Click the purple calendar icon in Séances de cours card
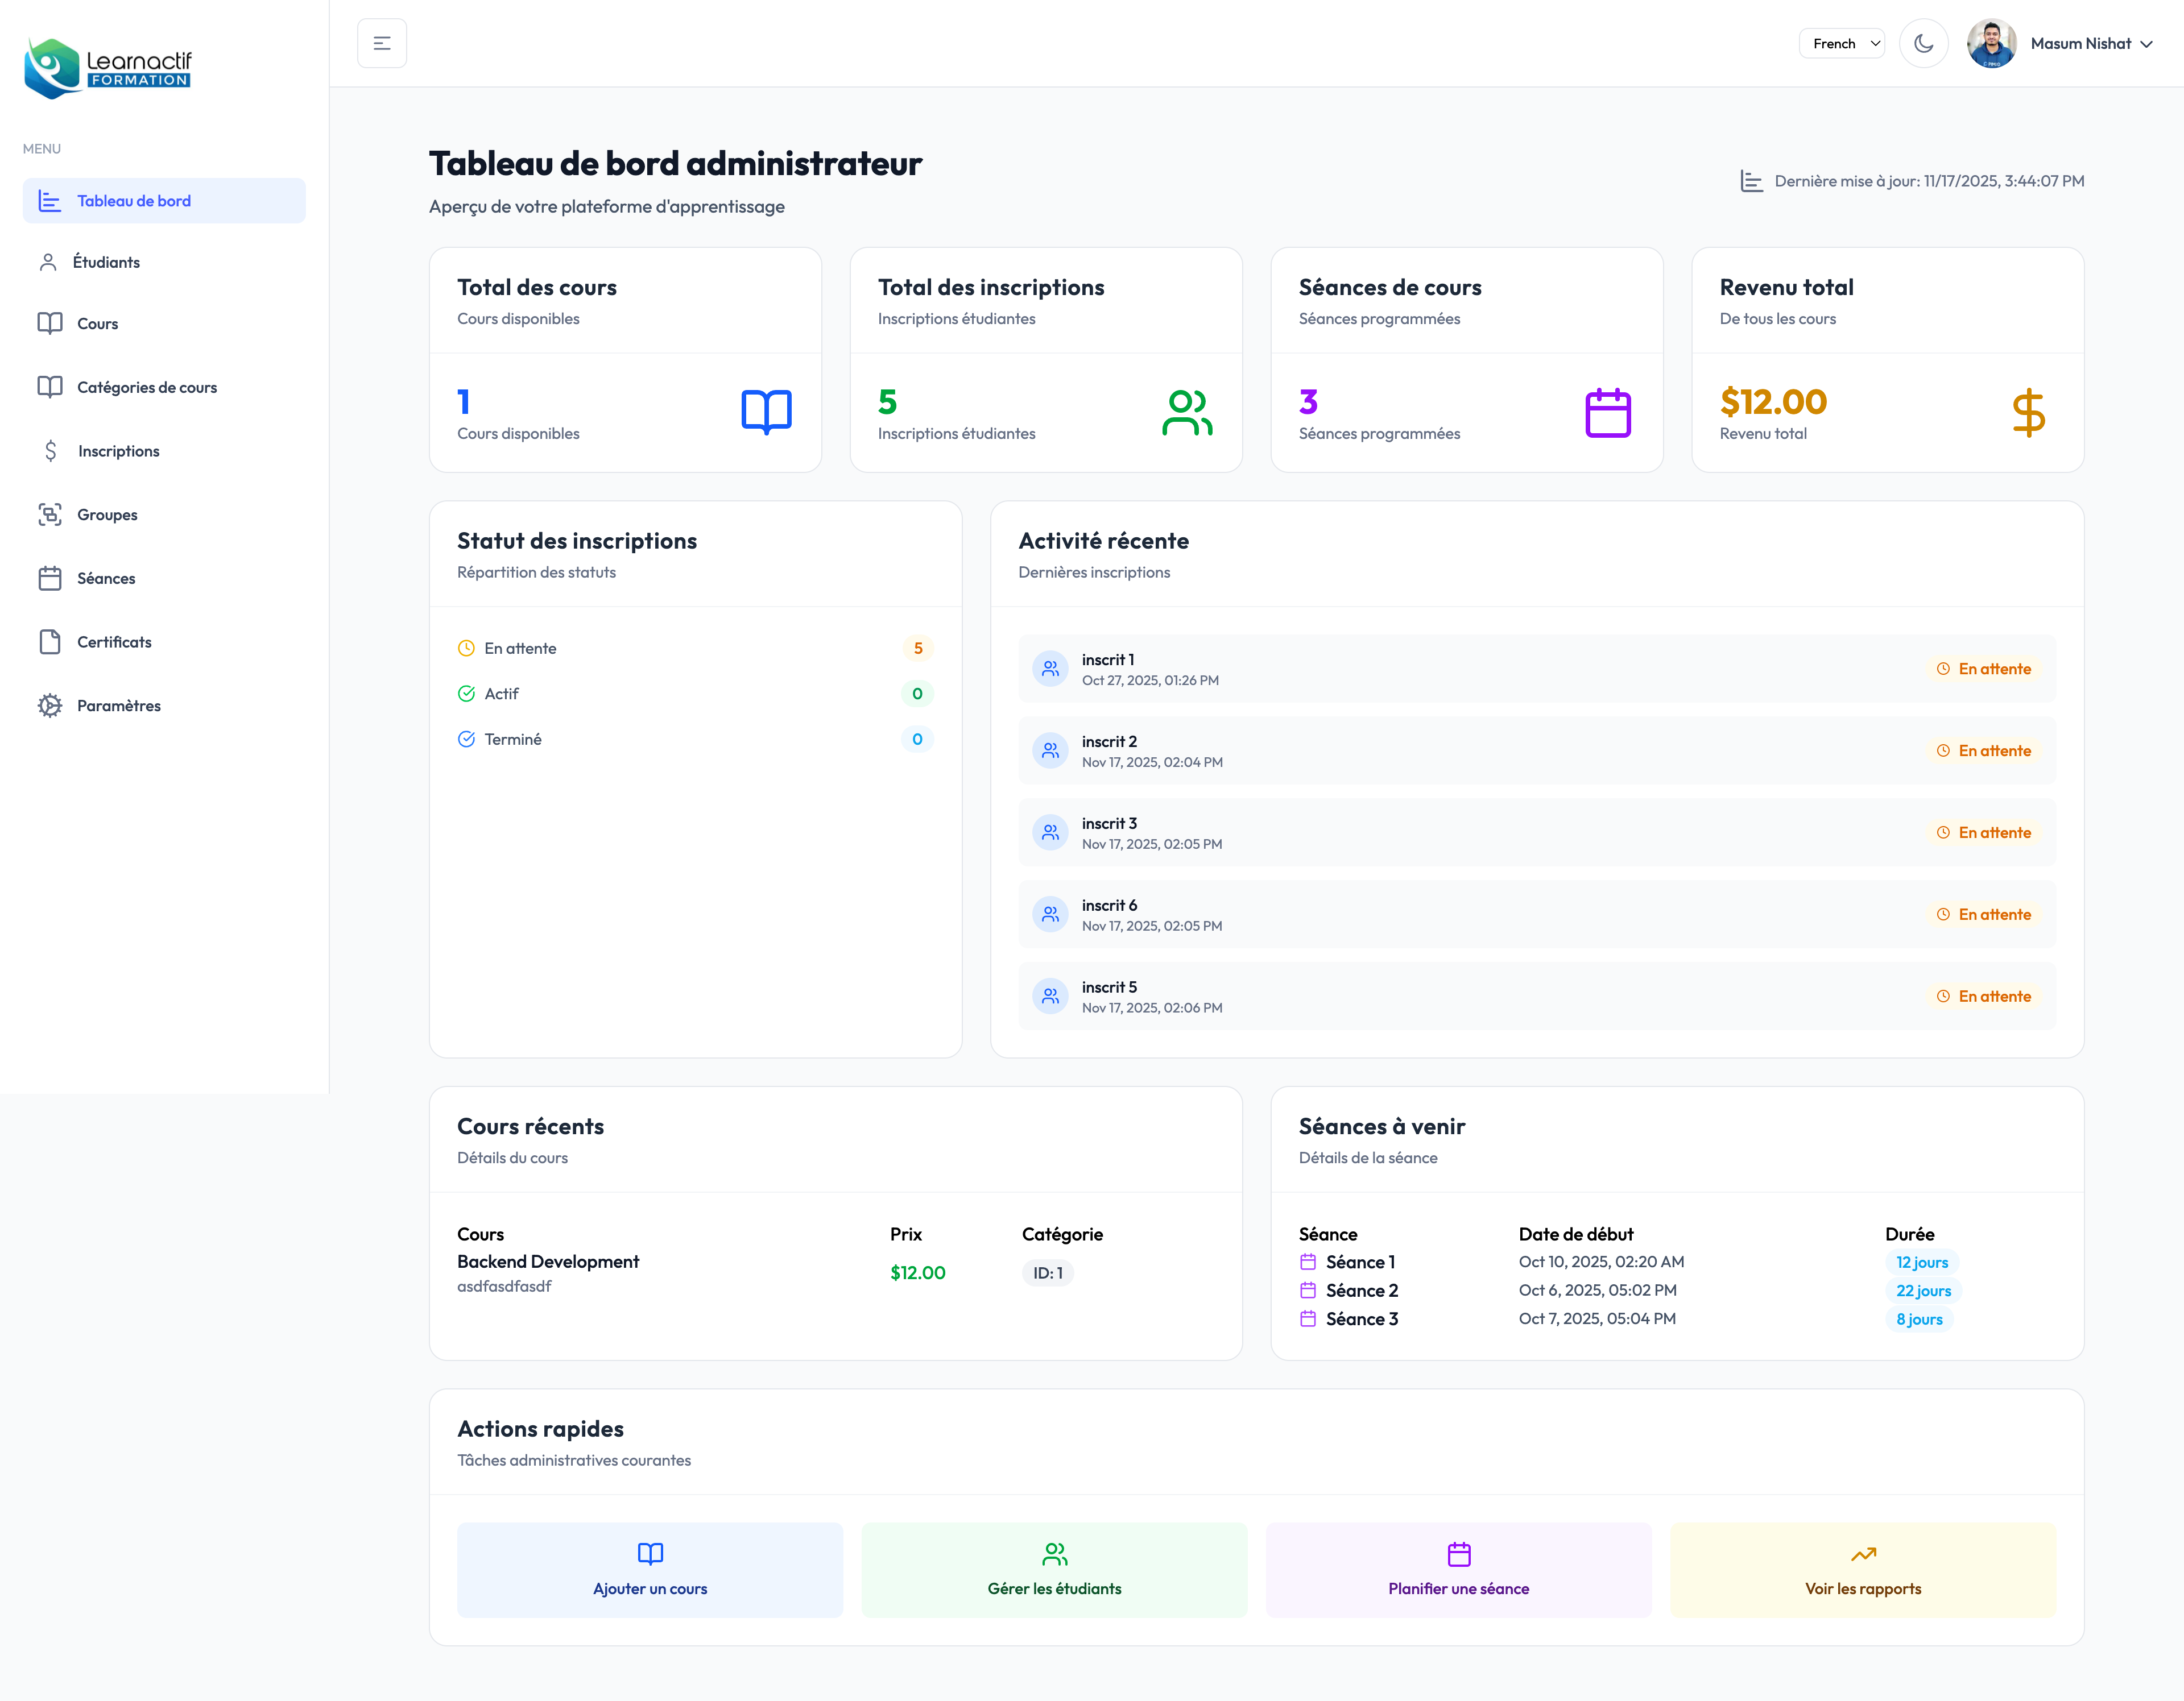The width and height of the screenshot is (2184, 1701). click(x=1607, y=412)
